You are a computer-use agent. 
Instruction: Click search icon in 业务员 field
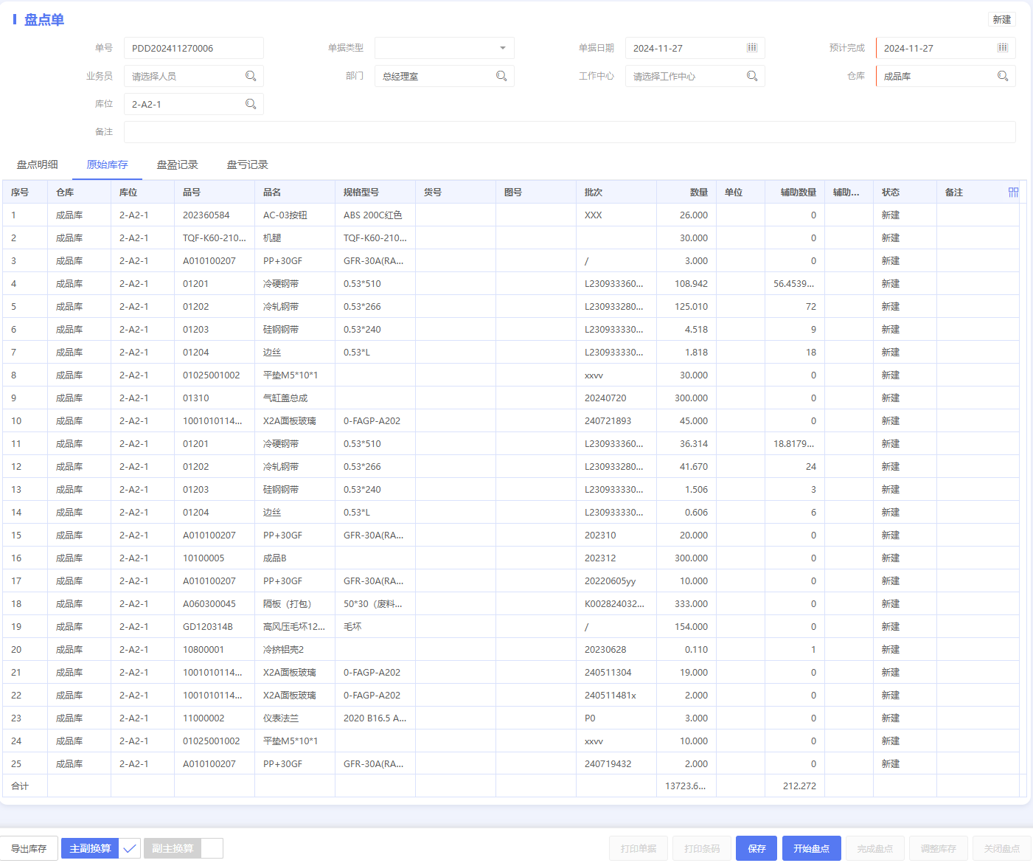(251, 76)
